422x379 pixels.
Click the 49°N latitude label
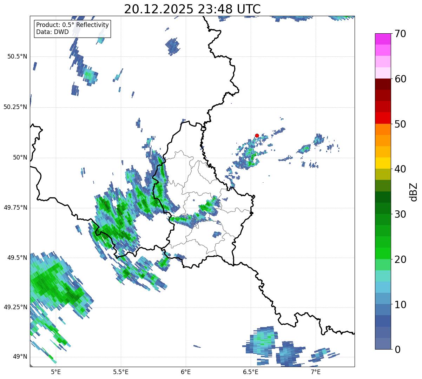pos(20,357)
